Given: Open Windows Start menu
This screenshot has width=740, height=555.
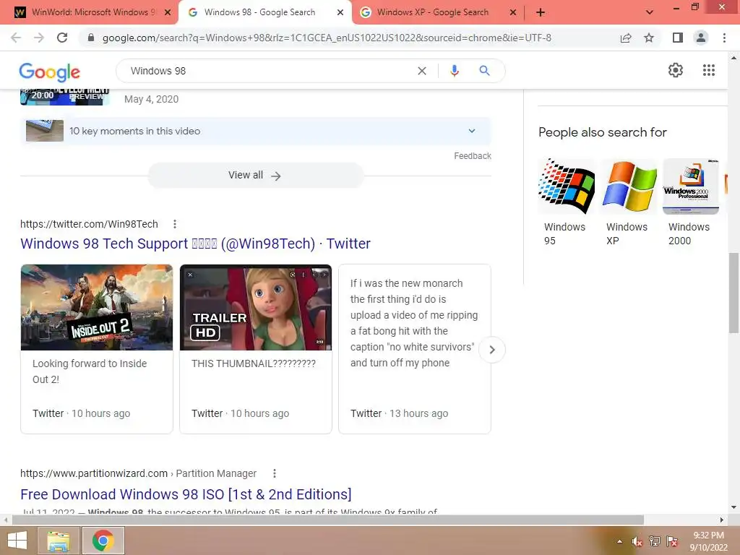Looking at the screenshot, I should point(17,541).
